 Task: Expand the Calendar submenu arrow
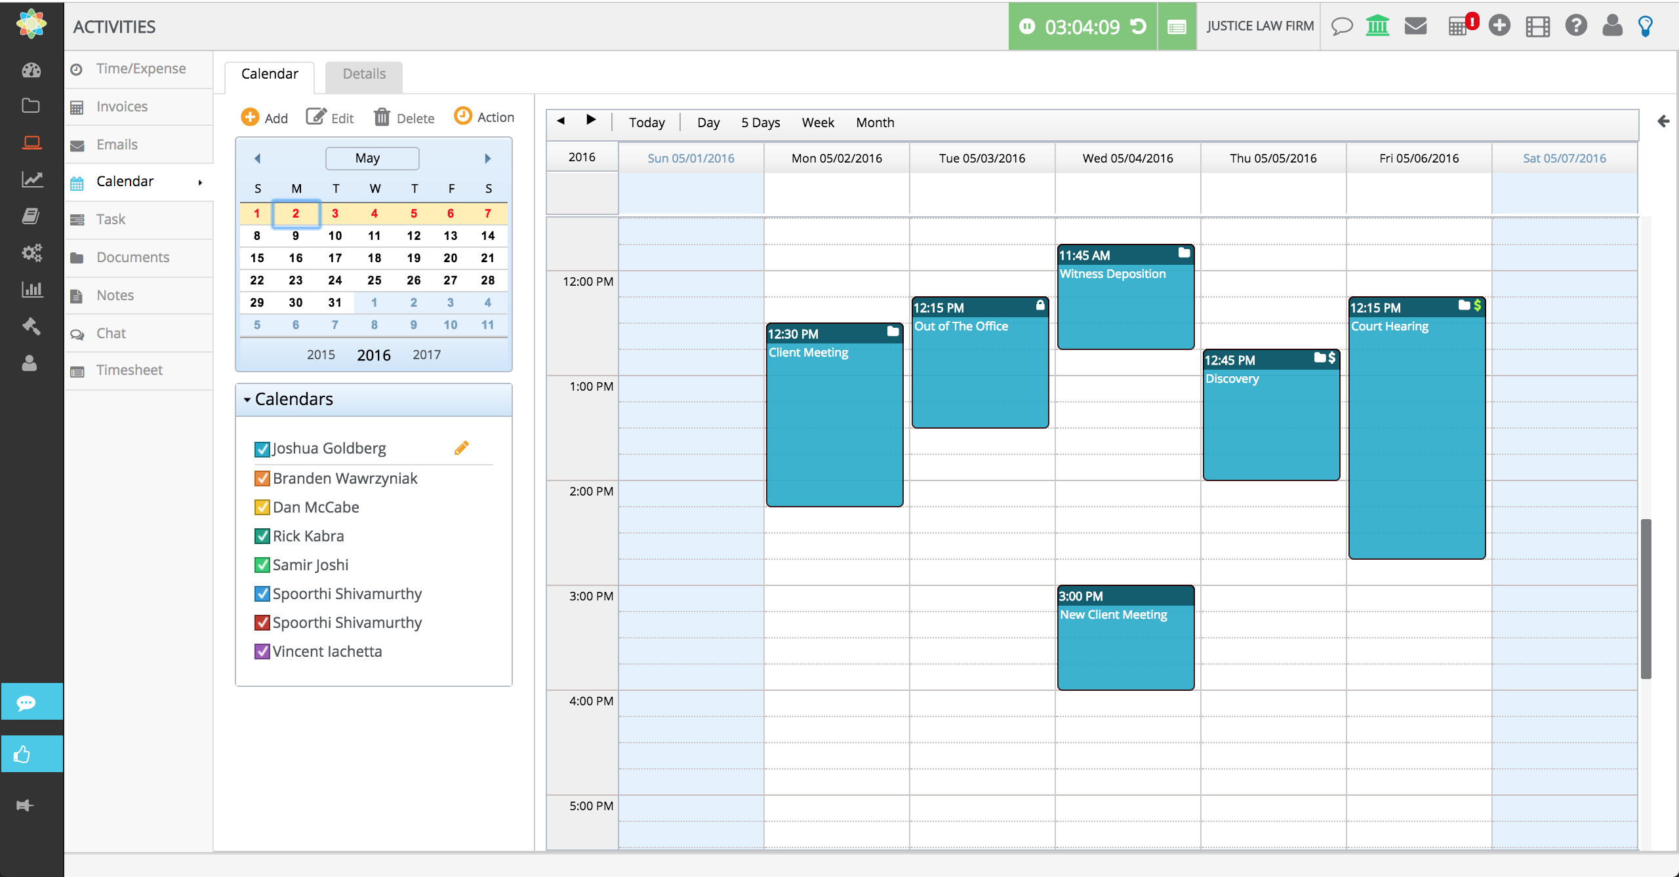(x=200, y=182)
